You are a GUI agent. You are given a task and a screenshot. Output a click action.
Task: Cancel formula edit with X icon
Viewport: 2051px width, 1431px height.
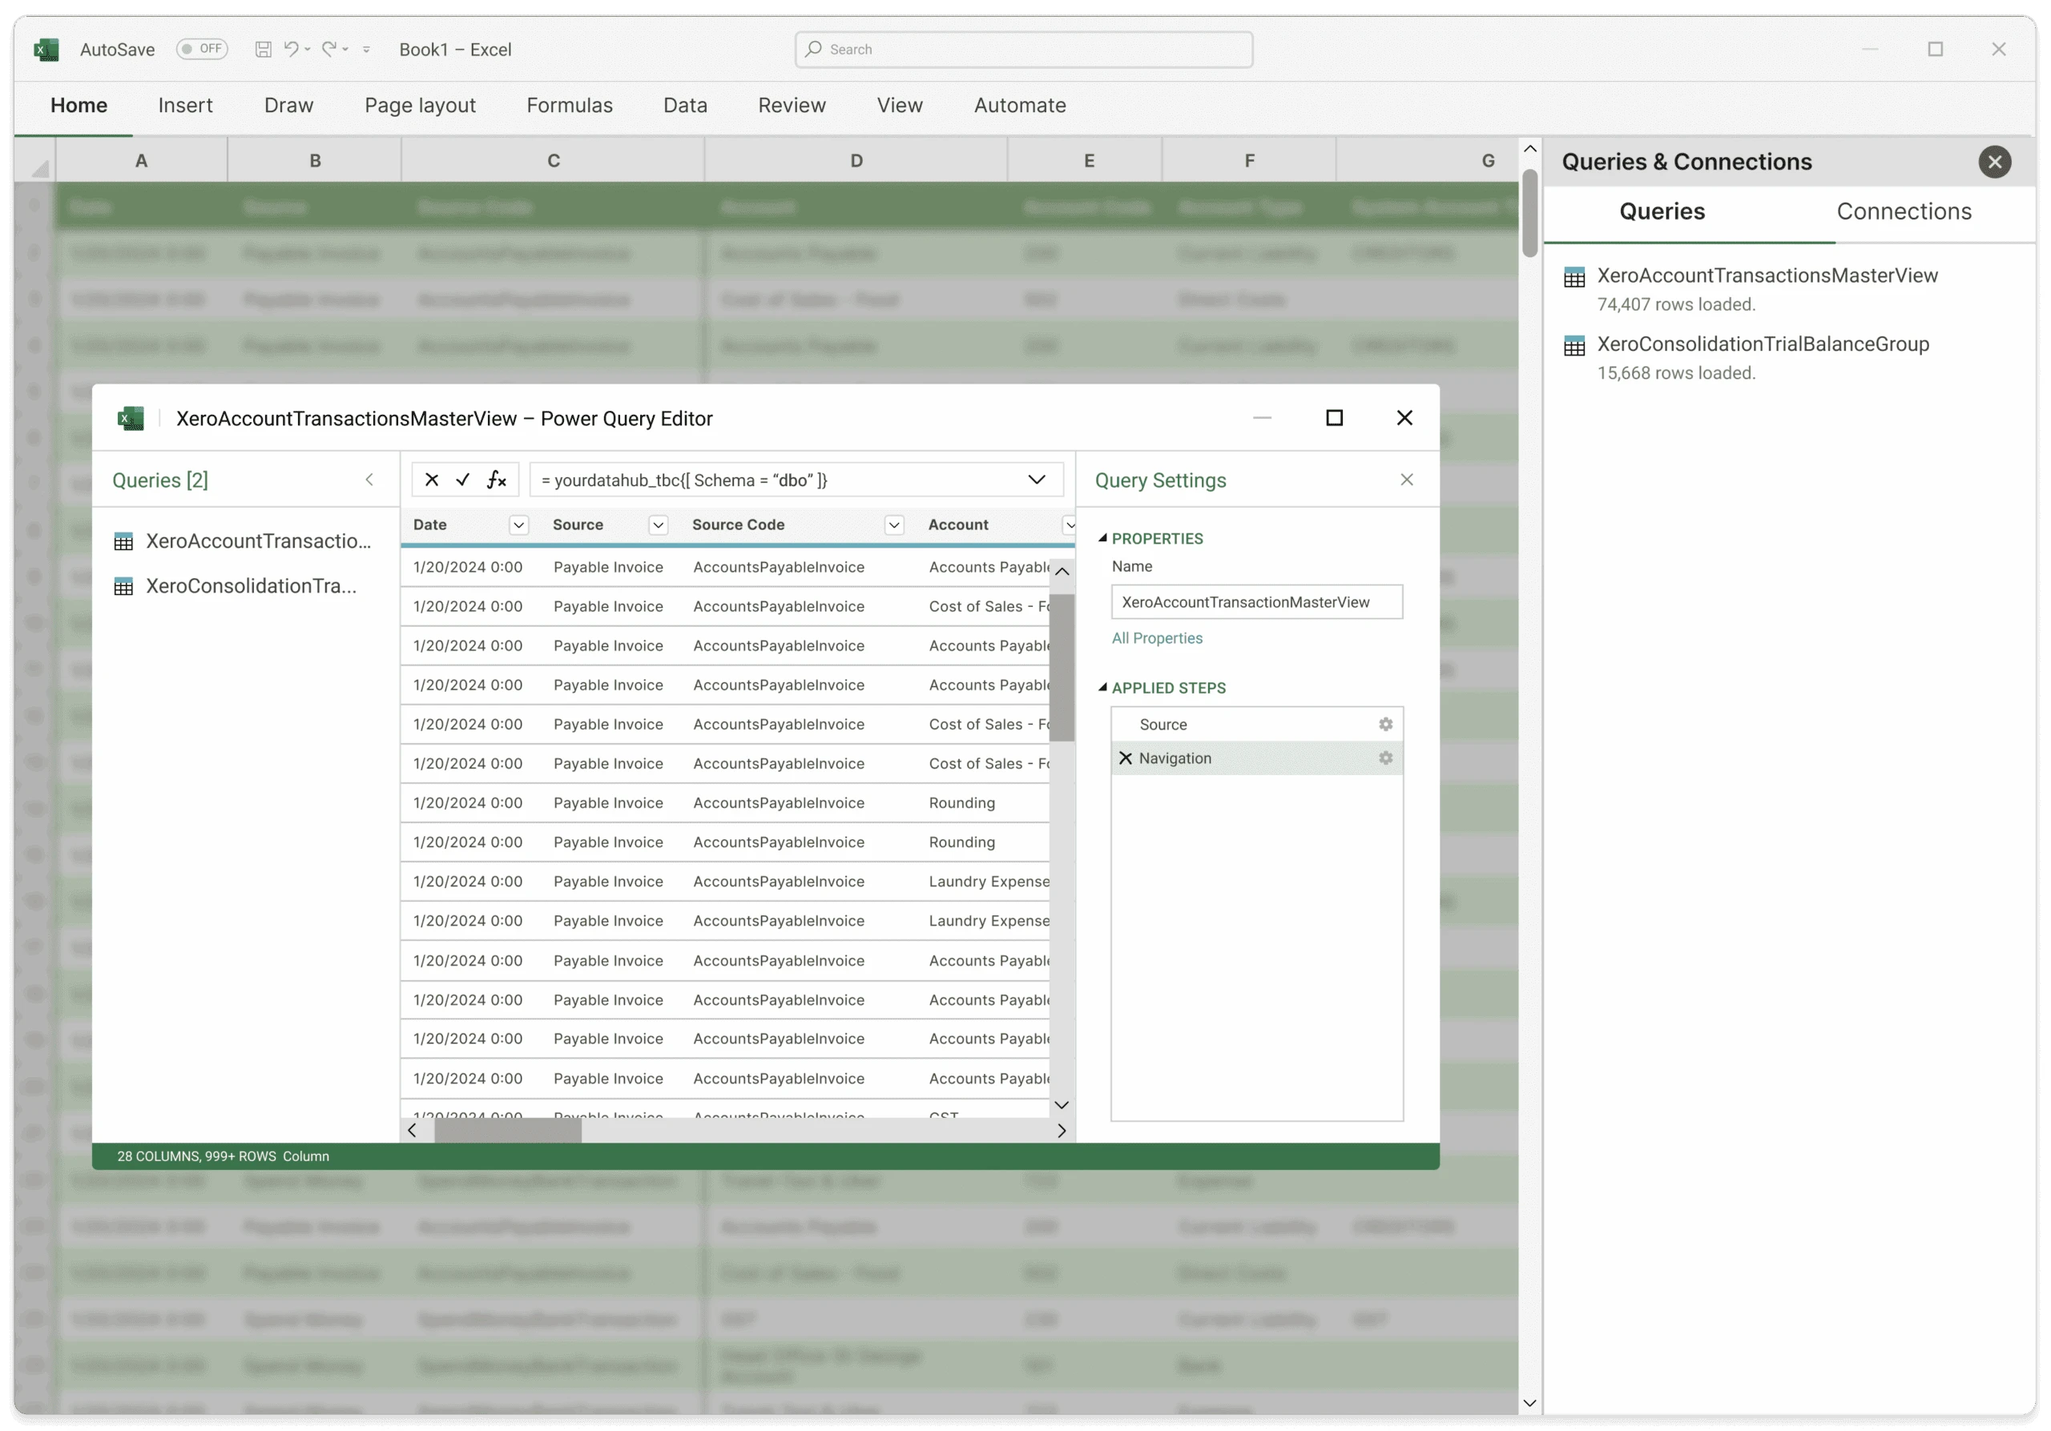tap(432, 480)
